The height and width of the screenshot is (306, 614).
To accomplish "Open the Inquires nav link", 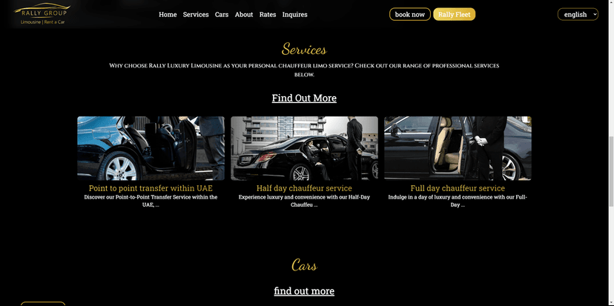I will tap(294, 14).
